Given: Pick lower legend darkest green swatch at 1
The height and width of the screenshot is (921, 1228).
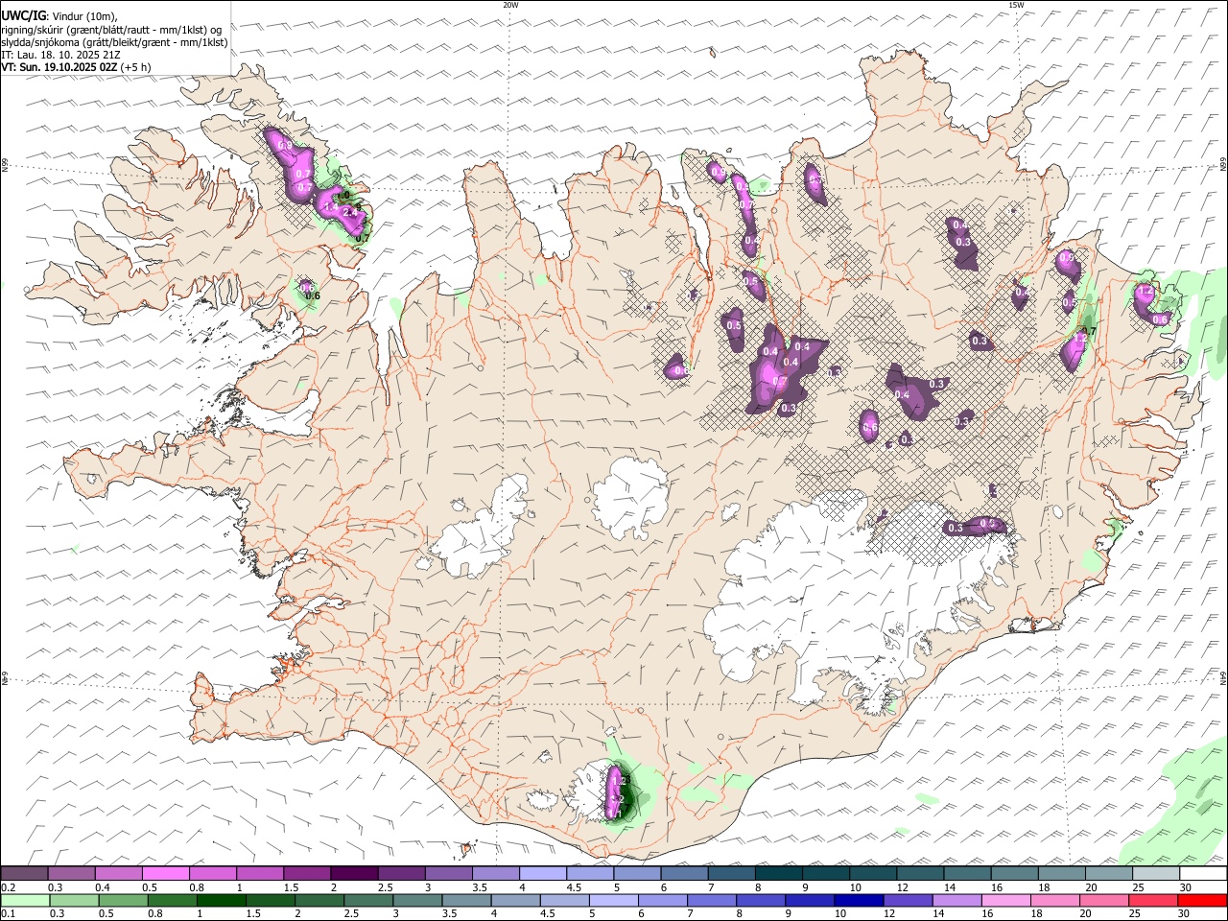Looking at the screenshot, I should click(221, 900).
